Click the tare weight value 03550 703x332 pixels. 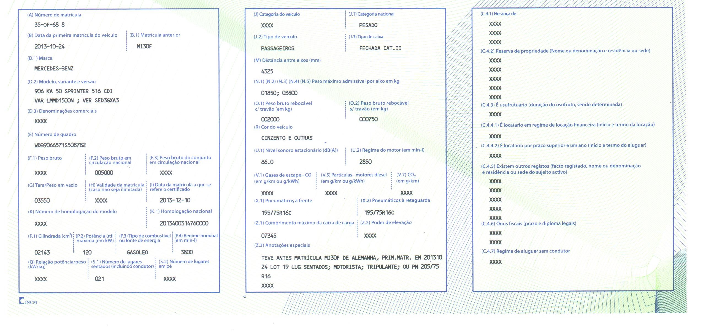(42, 201)
